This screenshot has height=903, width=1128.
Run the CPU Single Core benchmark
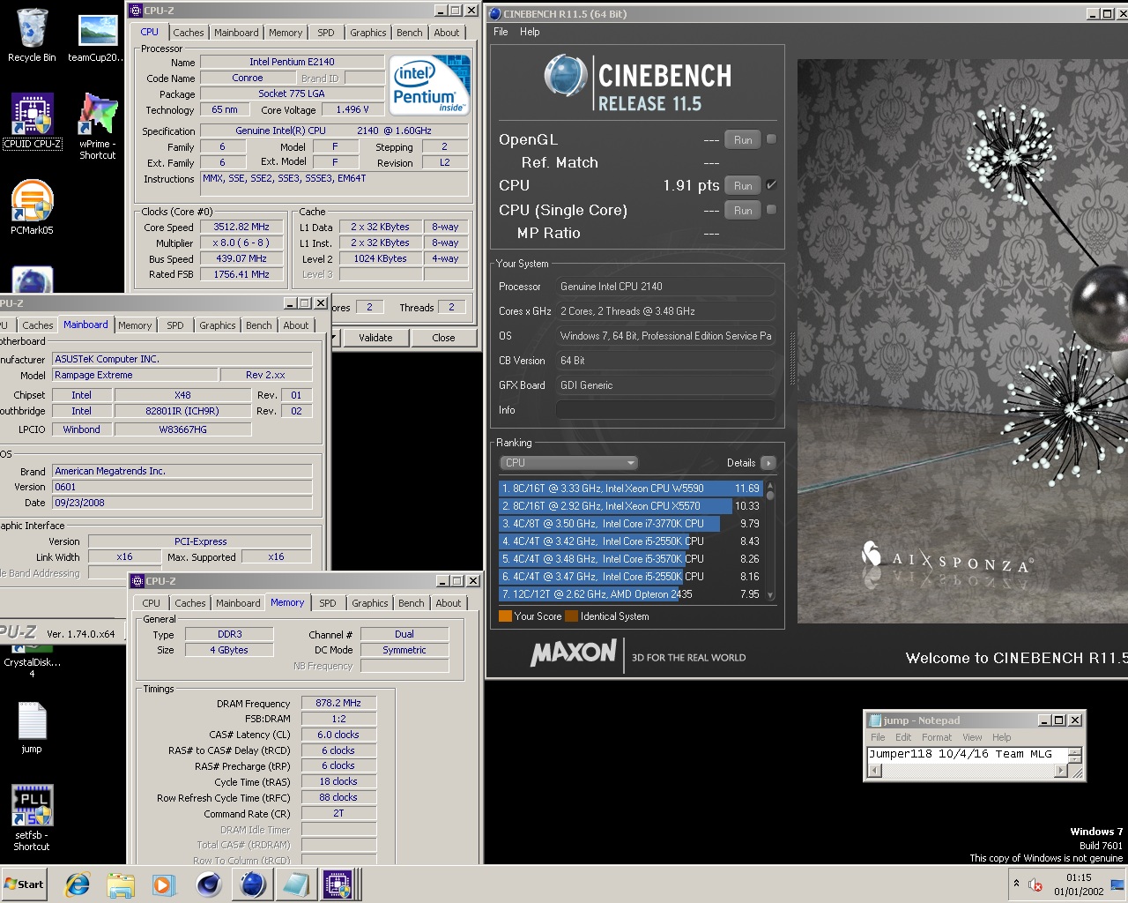pyautogui.click(x=743, y=211)
